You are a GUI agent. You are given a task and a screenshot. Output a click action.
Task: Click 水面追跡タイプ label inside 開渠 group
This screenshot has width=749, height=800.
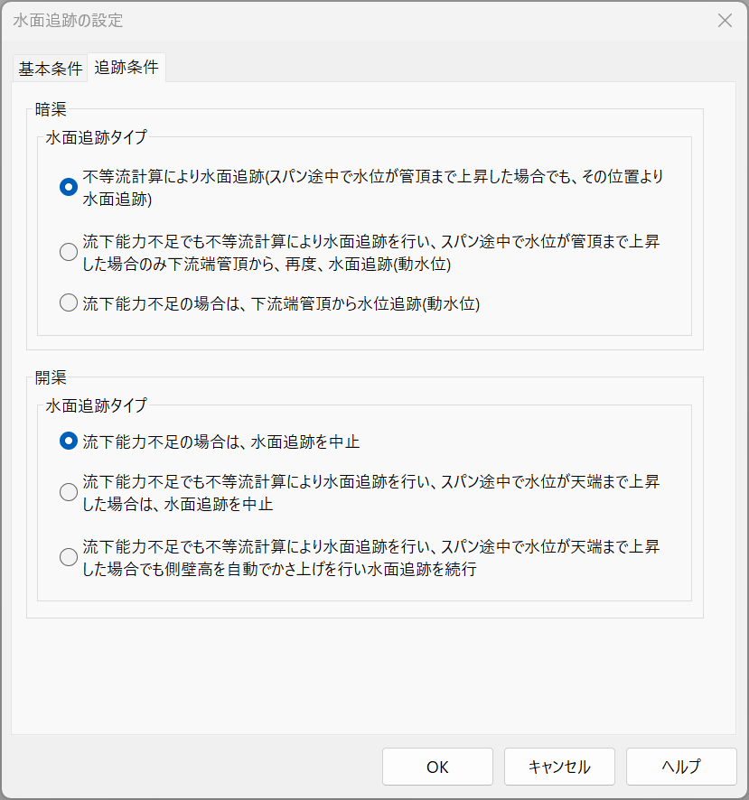coord(96,405)
